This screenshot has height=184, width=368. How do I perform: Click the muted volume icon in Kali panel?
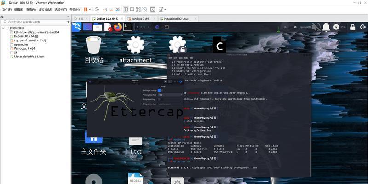pos(316,27)
